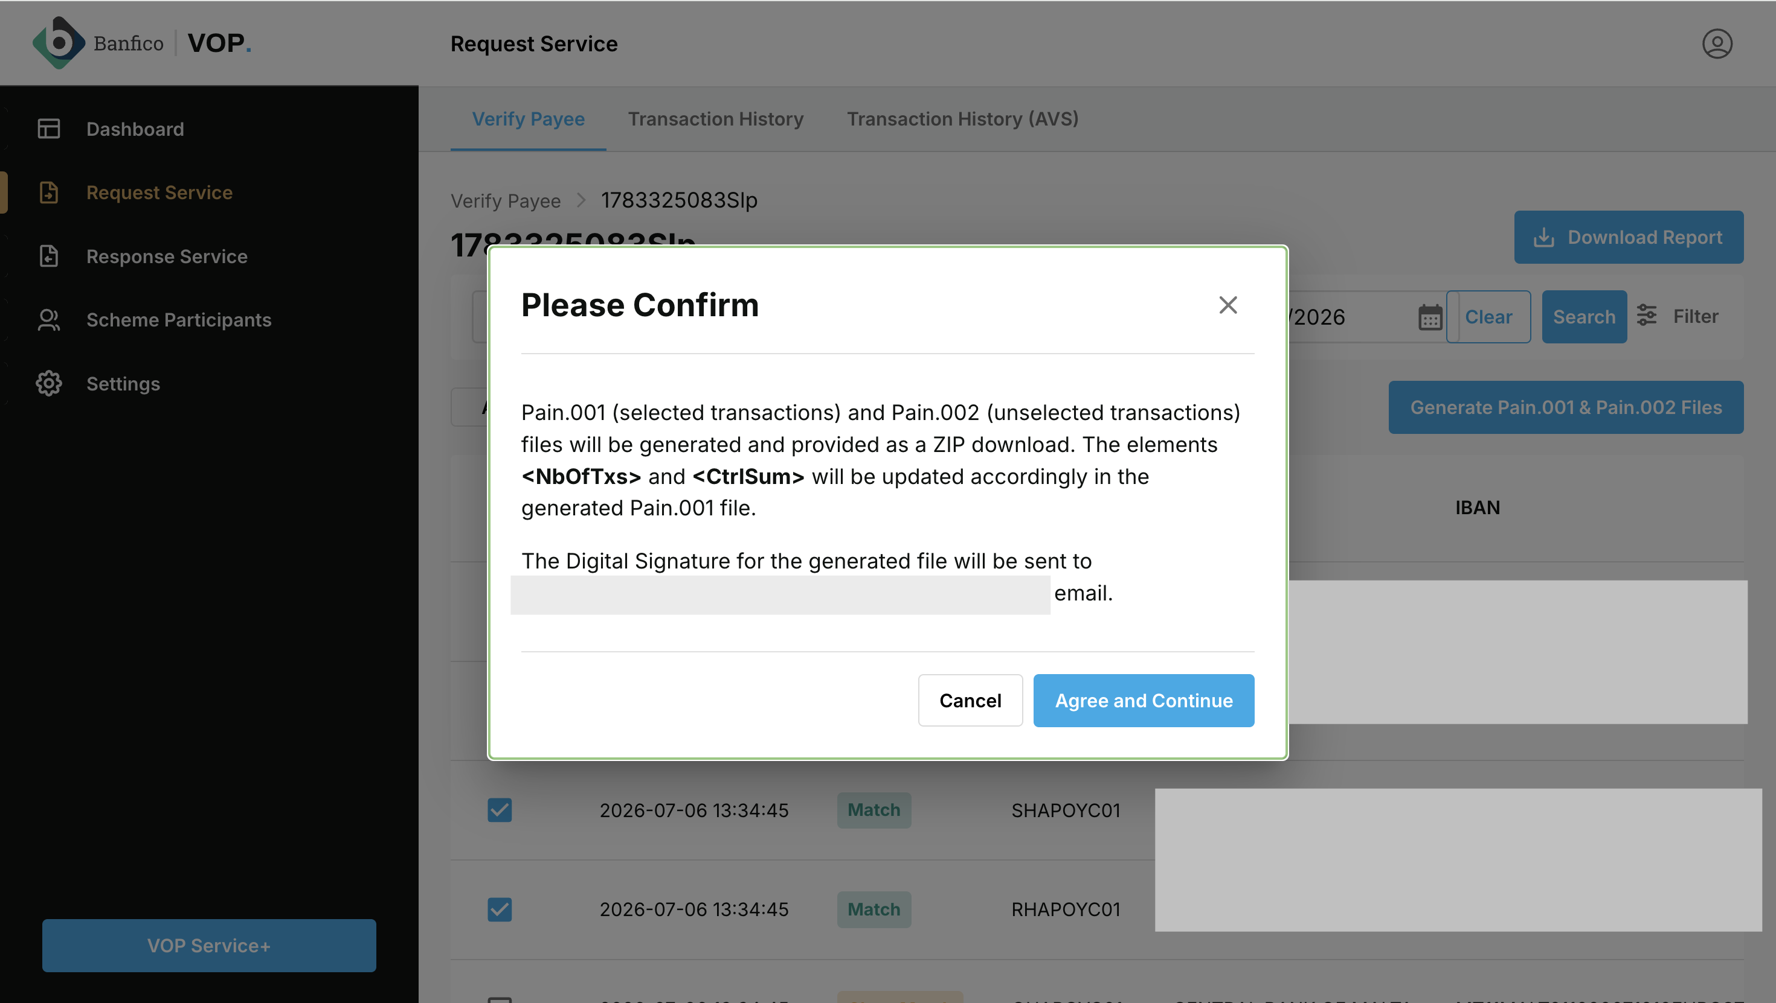Click Generate Pain.001 & Pain.002 Files
Image resolution: width=1776 pixels, height=1003 pixels.
[1566, 407]
